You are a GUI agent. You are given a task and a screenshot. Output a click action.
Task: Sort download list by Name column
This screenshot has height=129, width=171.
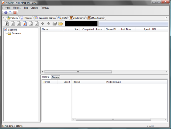pos(52,29)
